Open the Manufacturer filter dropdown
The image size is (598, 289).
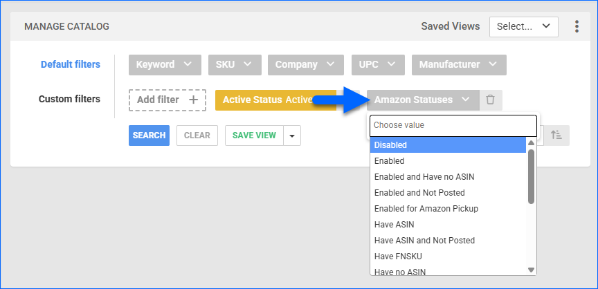458,64
